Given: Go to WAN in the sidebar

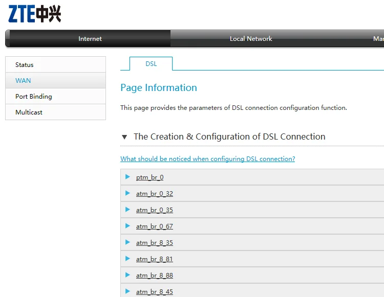Looking at the screenshot, I should pyautogui.click(x=23, y=81).
